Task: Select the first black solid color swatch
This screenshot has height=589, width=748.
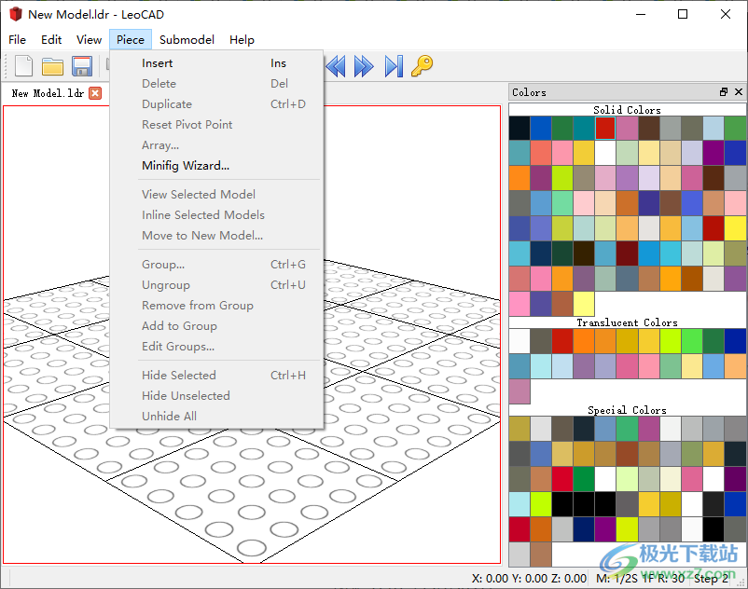Action: click(x=519, y=128)
